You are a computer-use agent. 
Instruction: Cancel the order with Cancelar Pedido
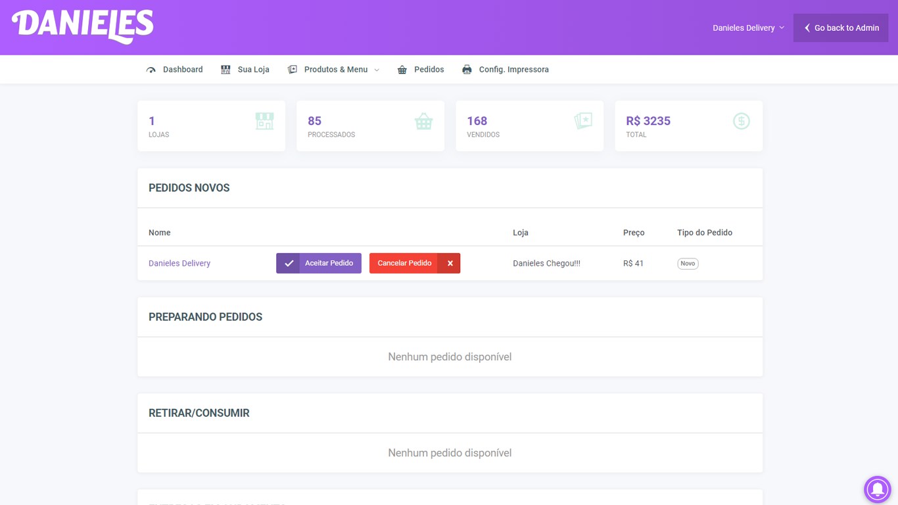point(415,263)
